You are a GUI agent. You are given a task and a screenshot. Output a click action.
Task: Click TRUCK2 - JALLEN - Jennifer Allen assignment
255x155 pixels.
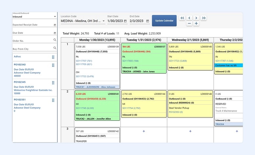[x=93, y=119]
